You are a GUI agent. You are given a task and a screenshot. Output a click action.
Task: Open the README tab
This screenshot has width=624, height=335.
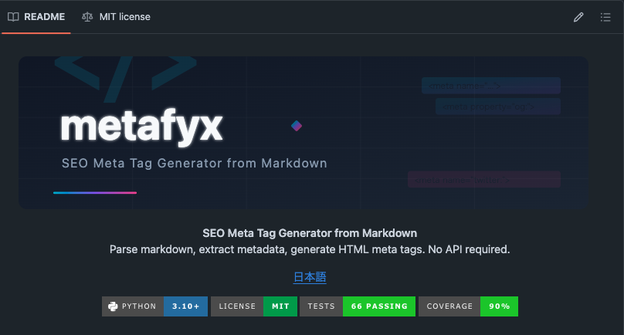click(36, 17)
